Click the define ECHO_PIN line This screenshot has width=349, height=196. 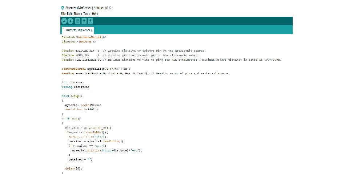[x=131, y=55]
